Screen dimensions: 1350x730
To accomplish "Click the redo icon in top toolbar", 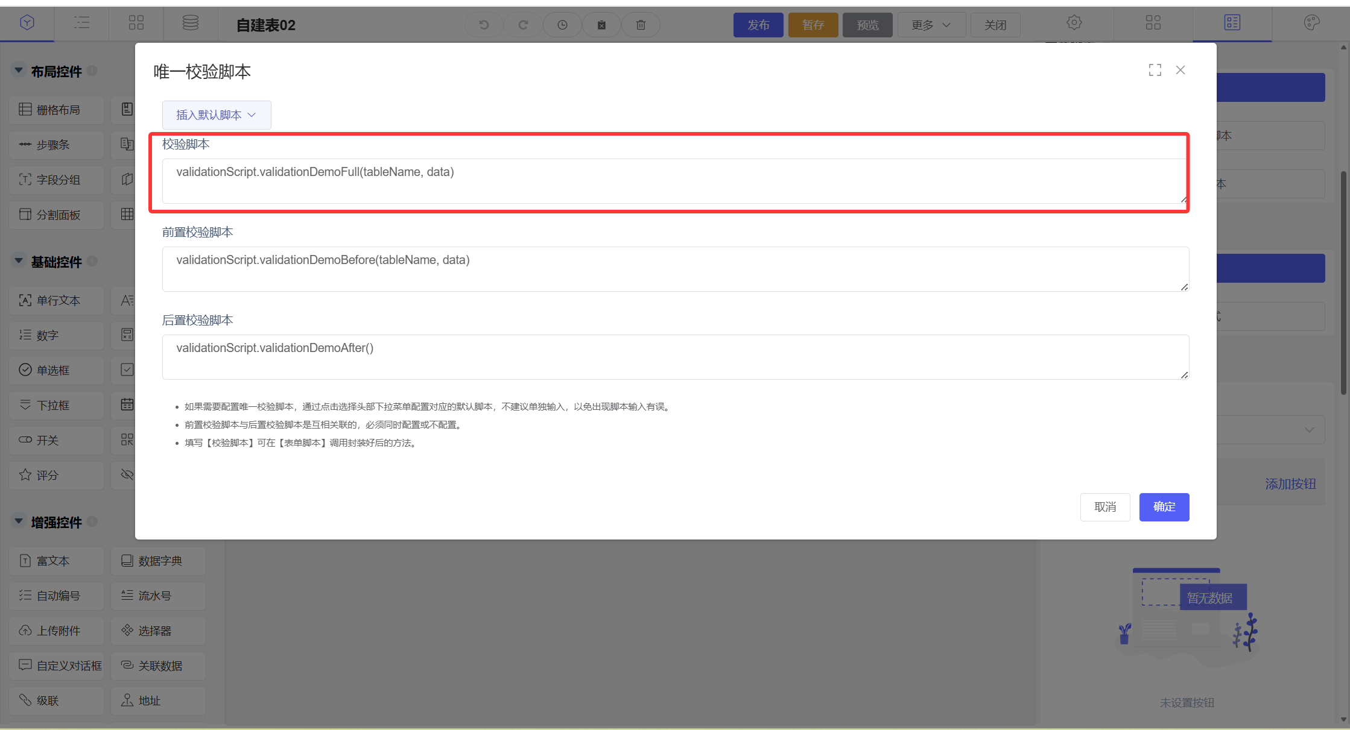I will (x=523, y=25).
